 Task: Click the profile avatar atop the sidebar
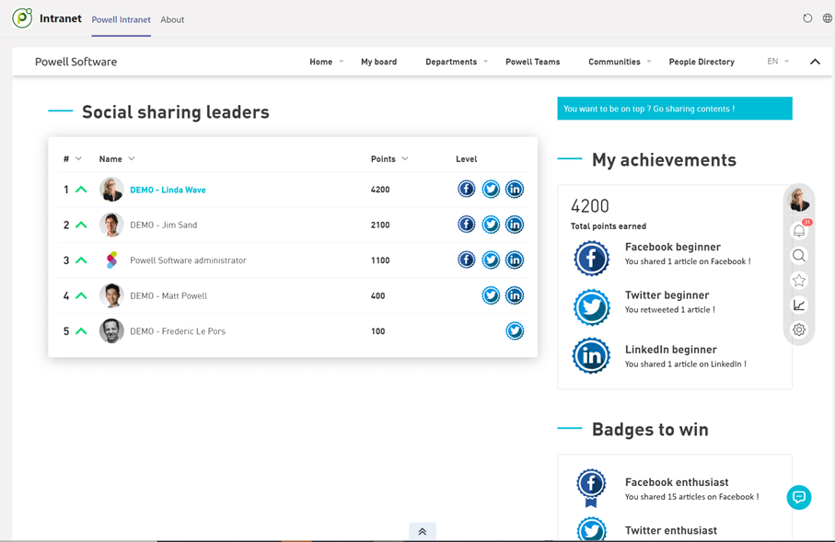799,199
